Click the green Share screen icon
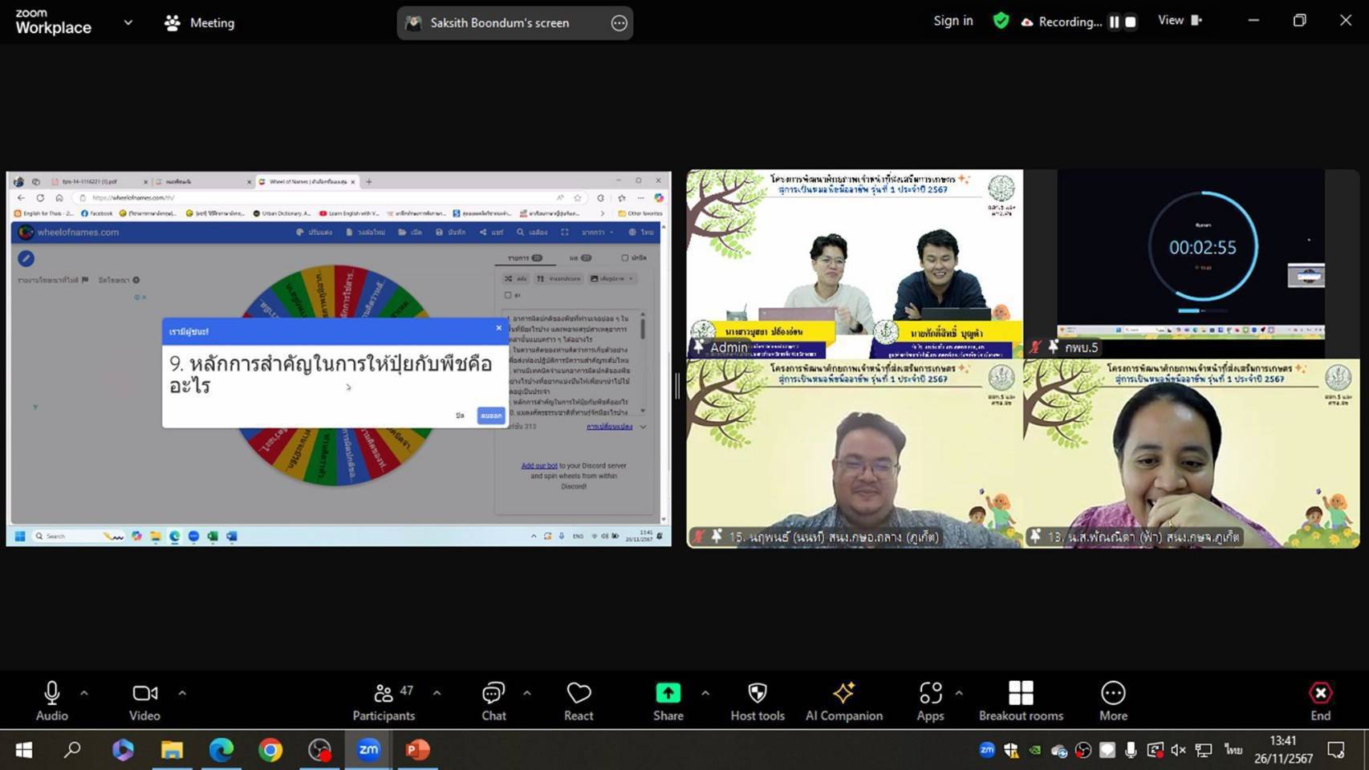1369x770 pixels. coord(668,692)
